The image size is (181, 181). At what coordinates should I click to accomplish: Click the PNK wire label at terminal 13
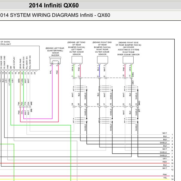(165, 174)
